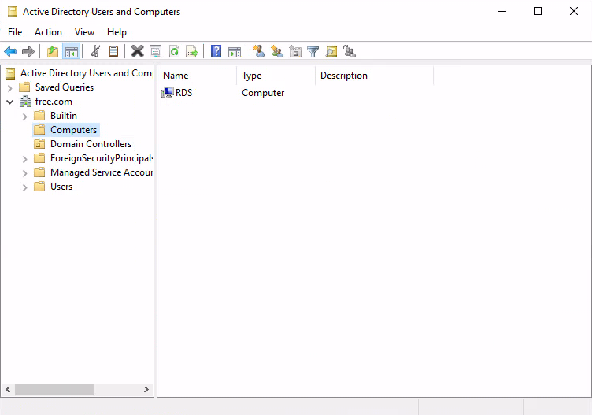Cut the selected object with scissors icon
Image resolution: width=592 pixels, height=415 pixels.
[x=95, y=51]
